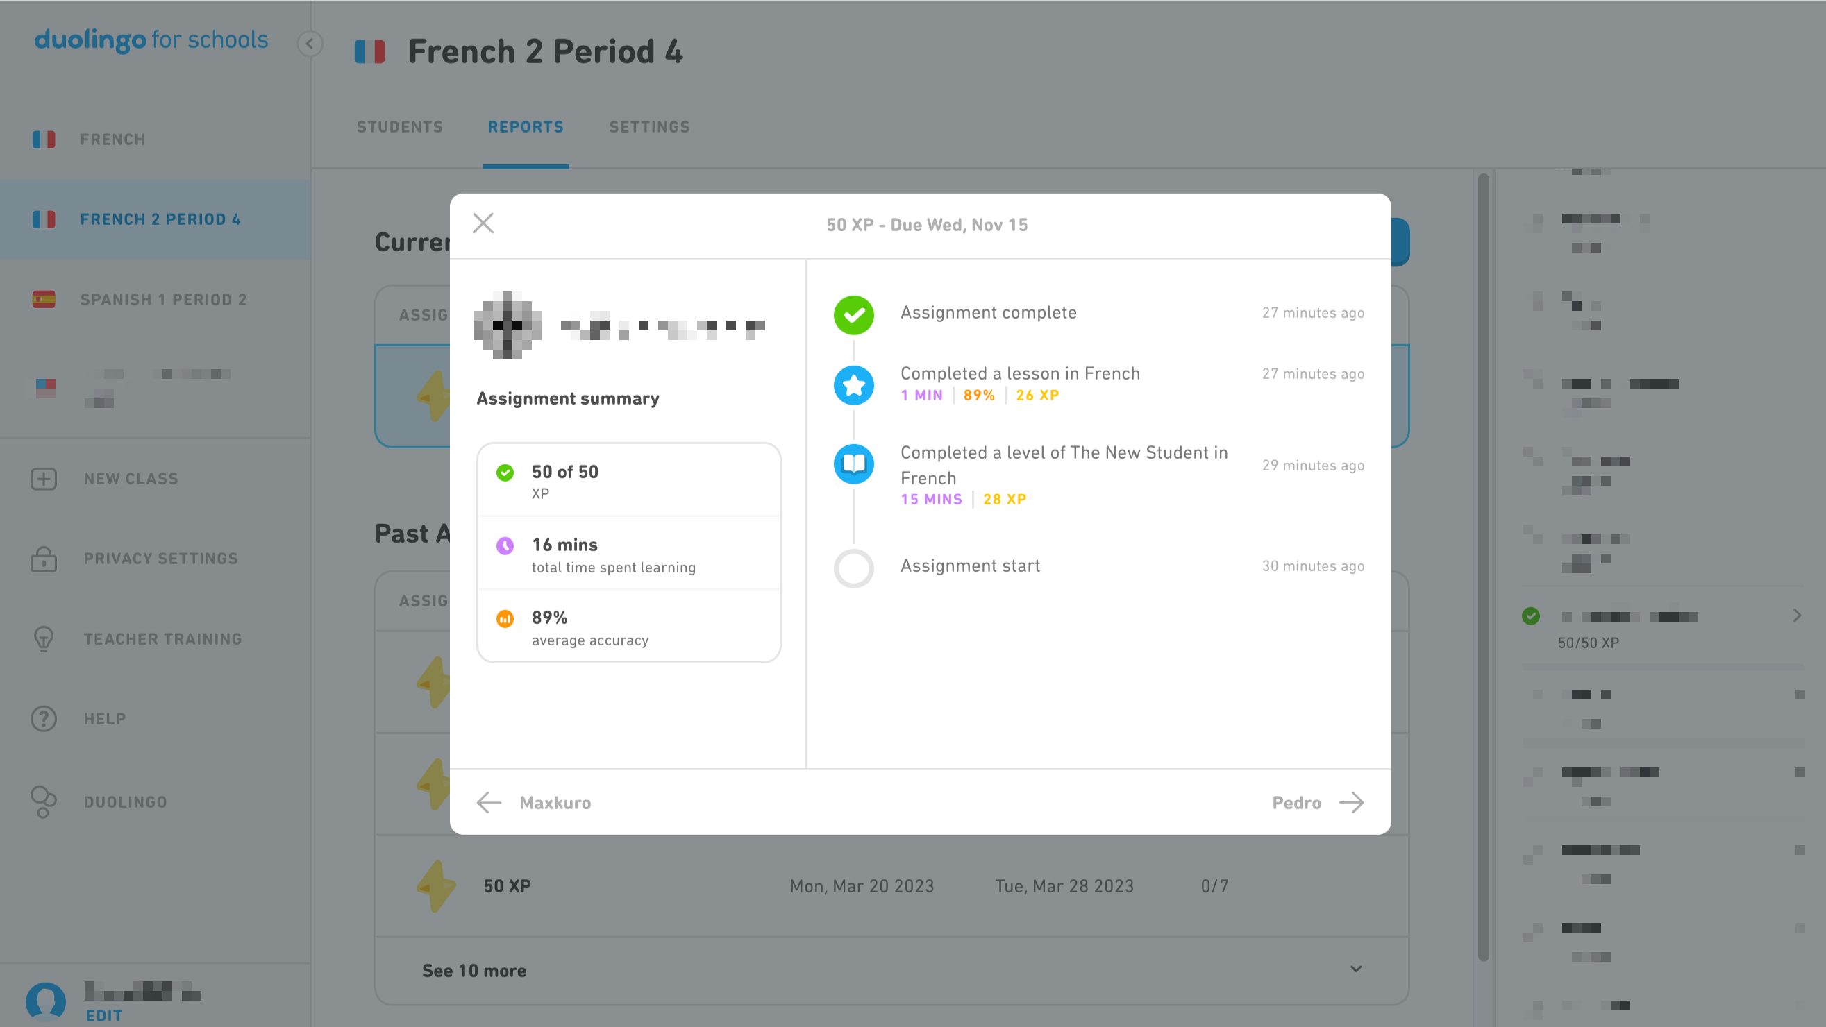This screenshot has width=1826, height=1027.
Task: Click the assignment start circle icon
Action: pos(854,566)
